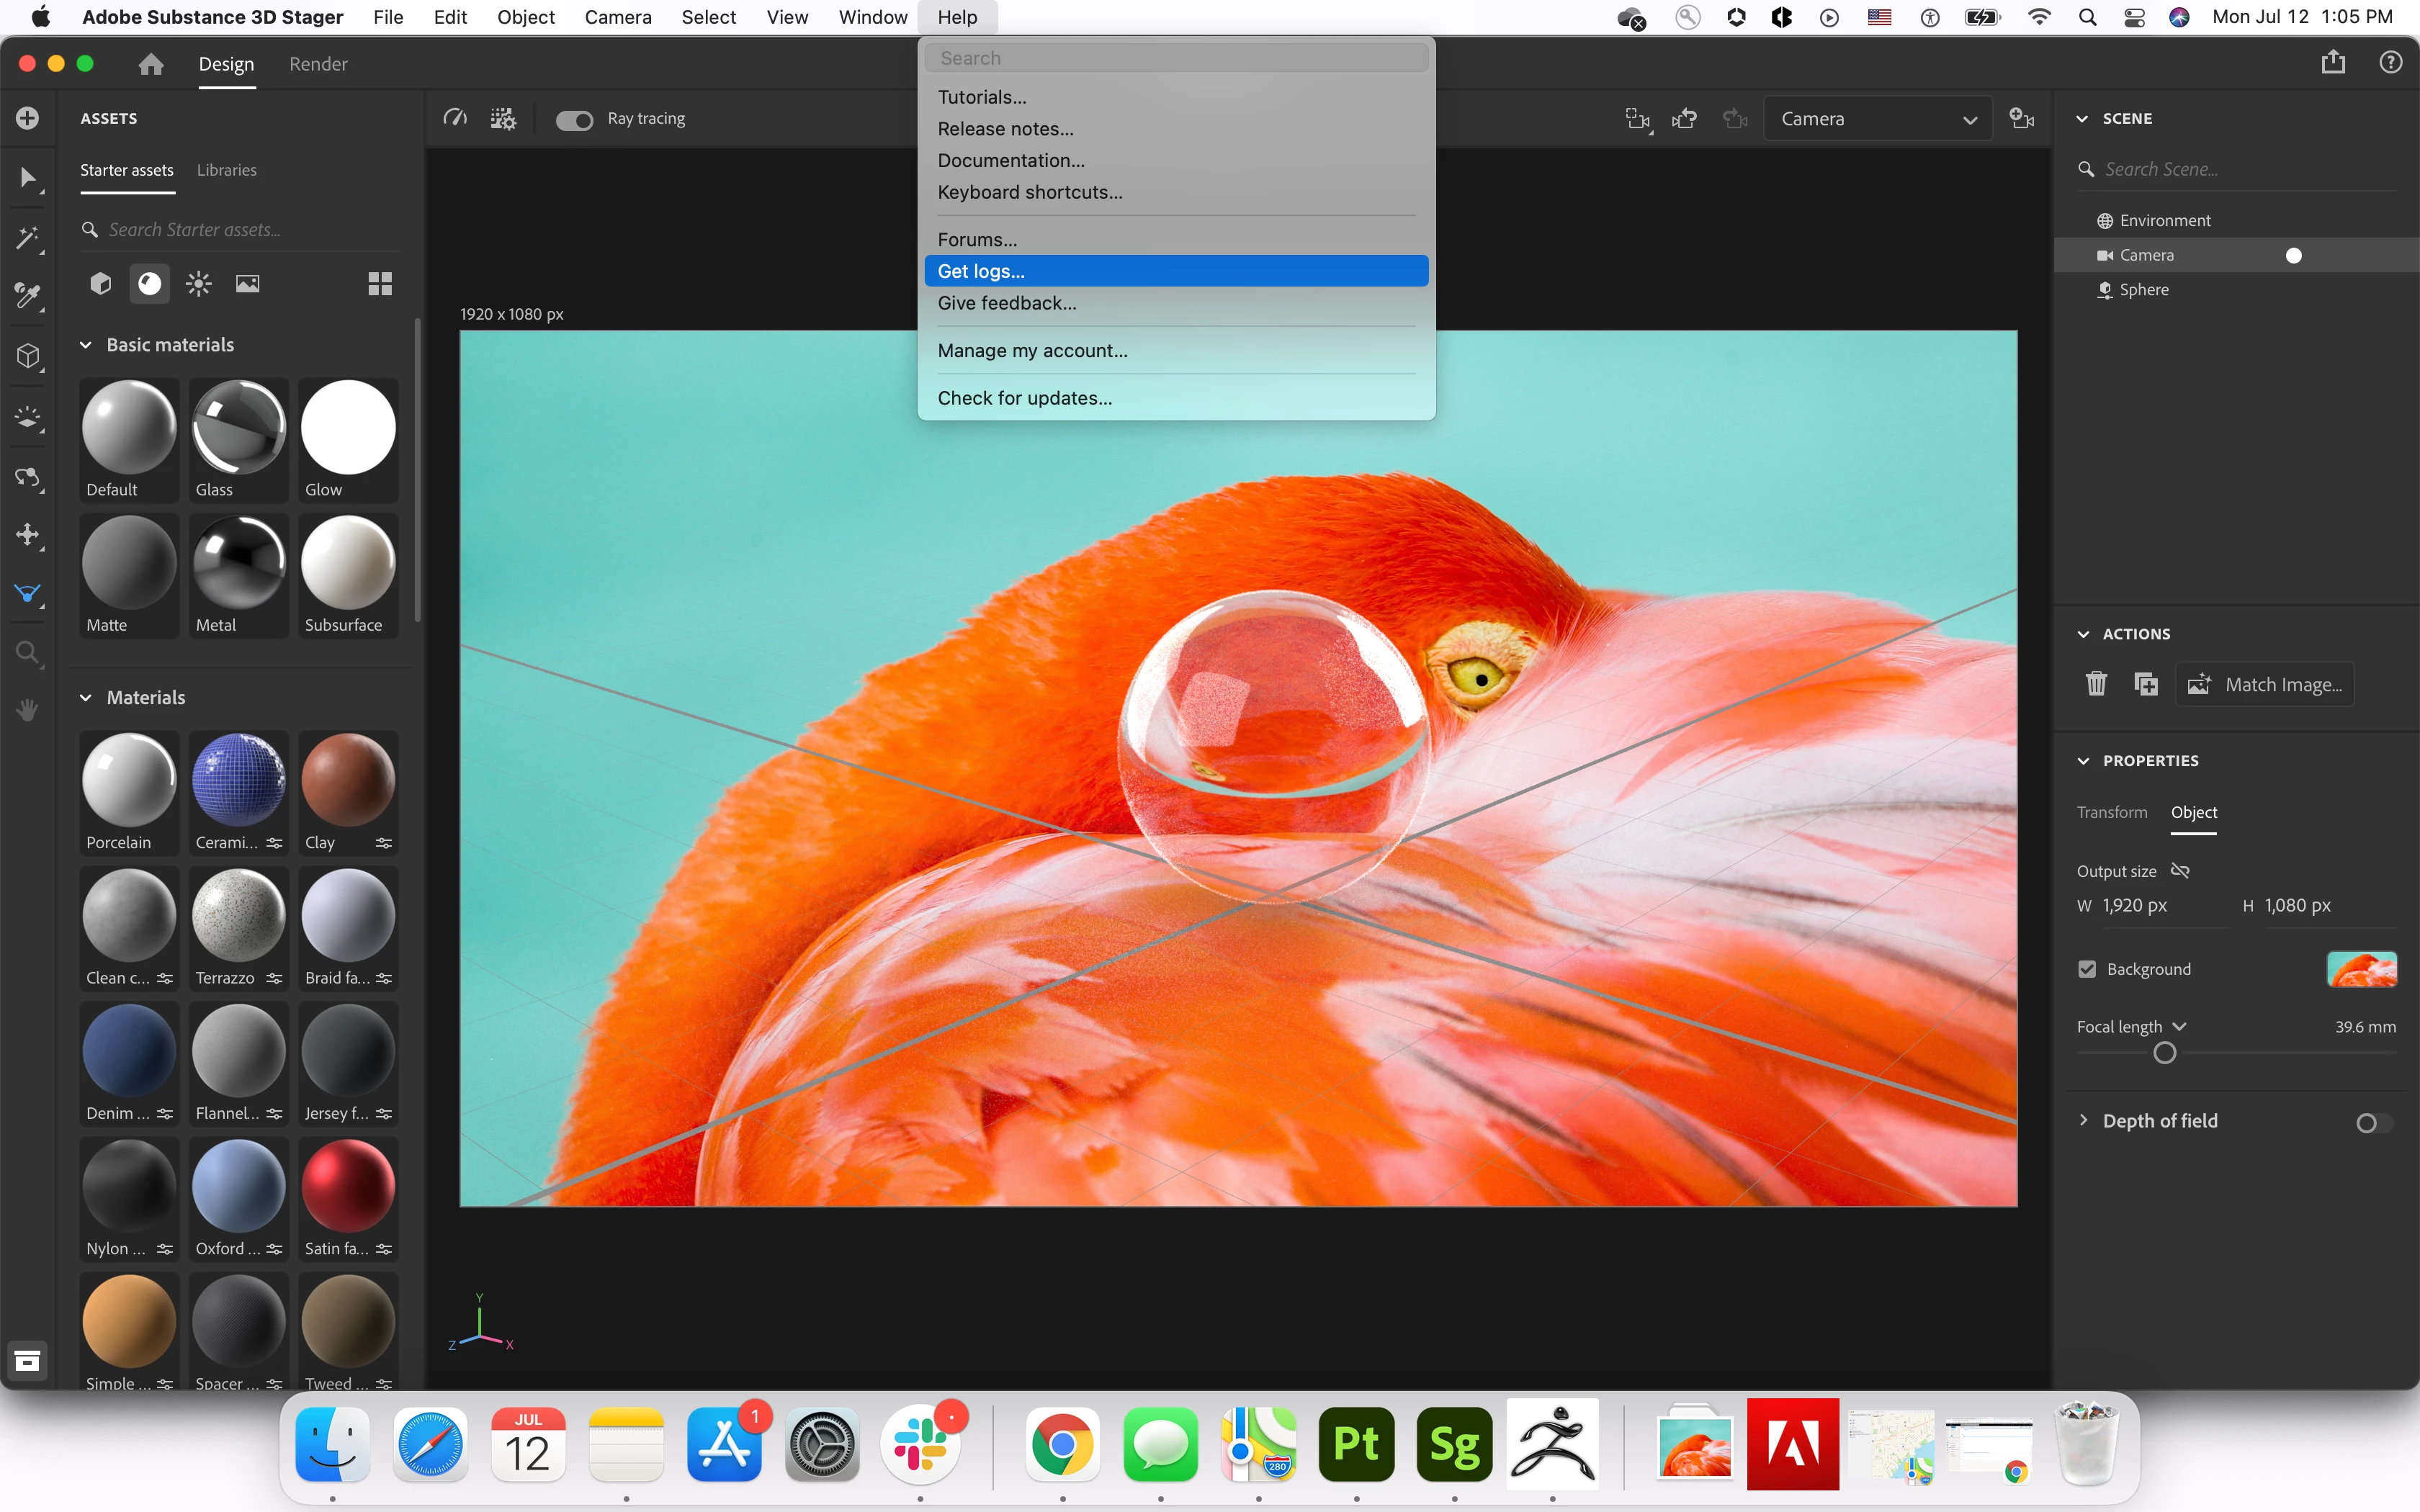The width and height of the screenshot is (2420, 1512).
Task: Switch Assets panel to grid view
Action: pyautogui.click(x=380, y=284)
